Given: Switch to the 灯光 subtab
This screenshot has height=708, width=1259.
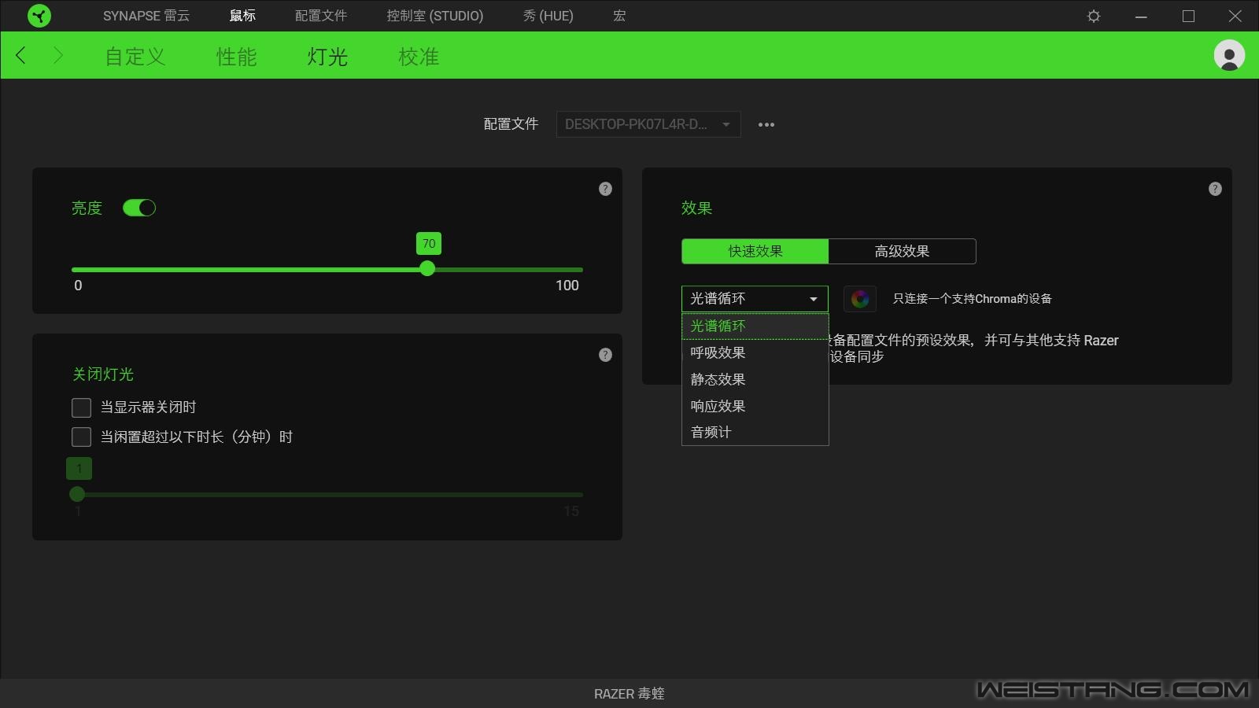Looking at the screenshot, I should pyautogui.click(x=327, y=57).
